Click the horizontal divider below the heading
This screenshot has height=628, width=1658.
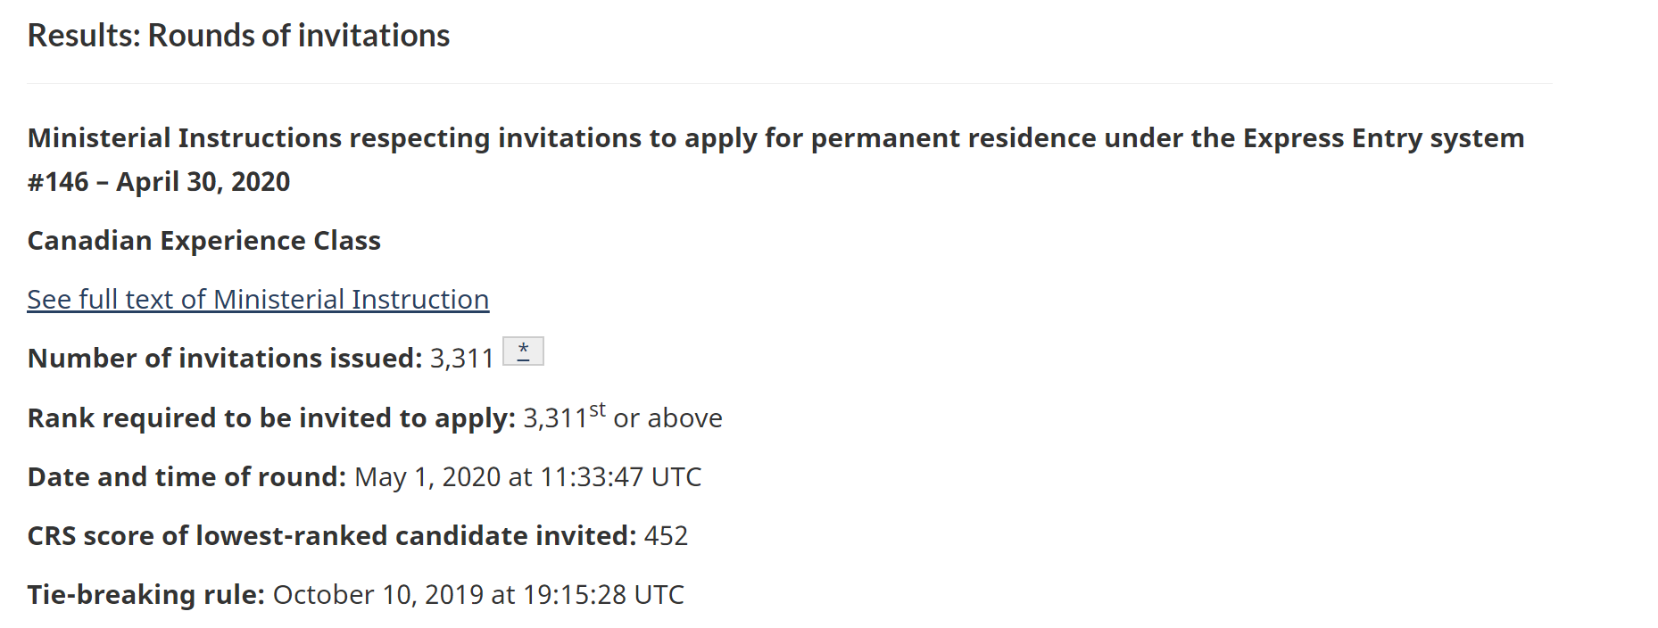click(x=789, y=84)
